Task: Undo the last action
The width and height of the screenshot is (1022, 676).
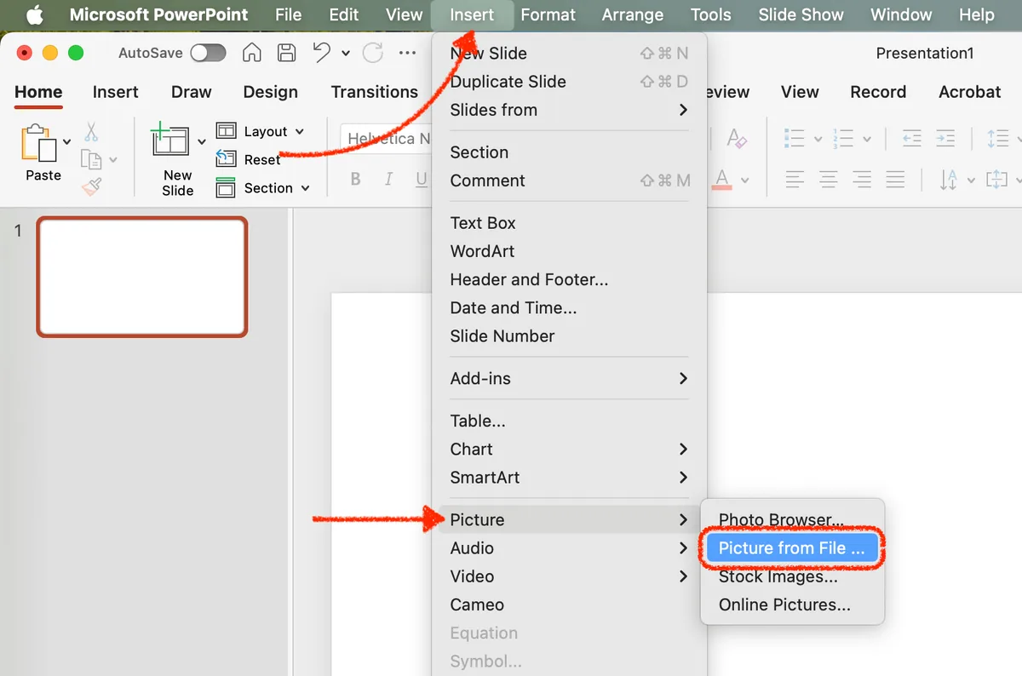Action: pyautogui.click(x=321, y=53)
